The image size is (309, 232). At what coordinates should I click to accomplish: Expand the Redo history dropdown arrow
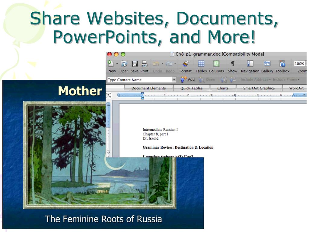[x=175, y=63]
